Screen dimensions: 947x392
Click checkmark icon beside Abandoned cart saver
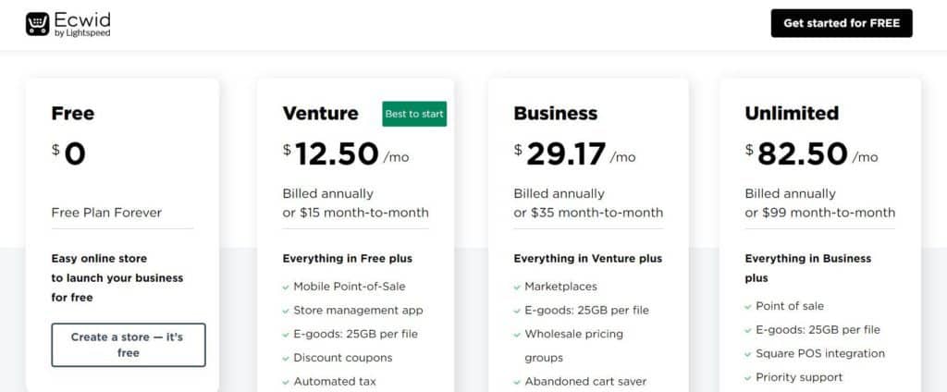[517, 383]
